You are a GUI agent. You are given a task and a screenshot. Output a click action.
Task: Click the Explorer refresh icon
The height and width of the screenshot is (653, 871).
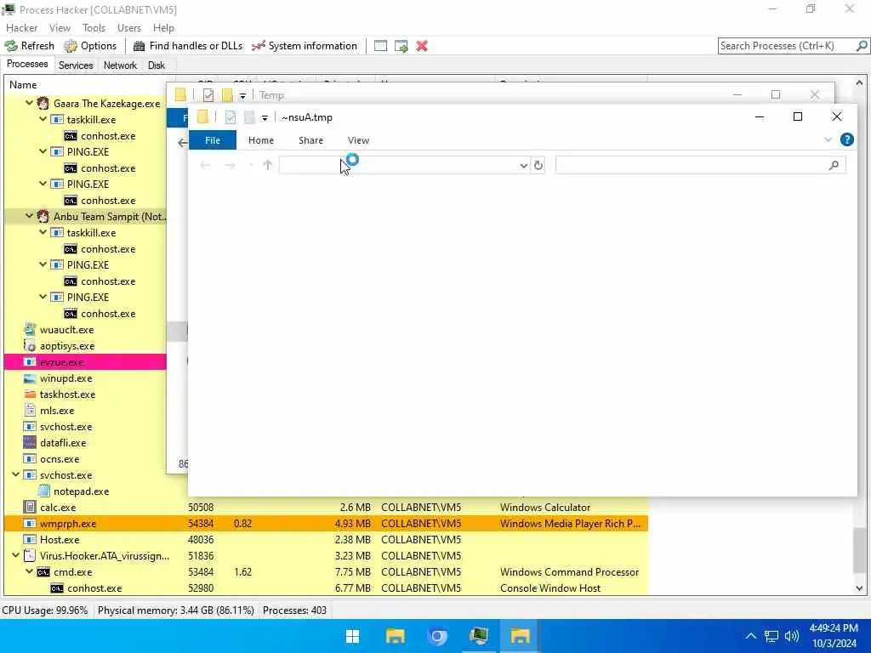538,165
